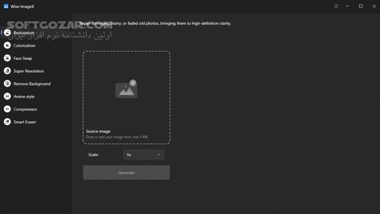Viewport: 380px width, 214px height.
Task: Click the Colorization sidebar icon
Action: (7, 45)
